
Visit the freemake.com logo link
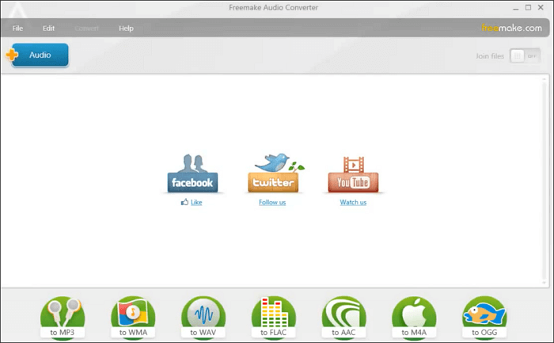click(x=511, y=29)
